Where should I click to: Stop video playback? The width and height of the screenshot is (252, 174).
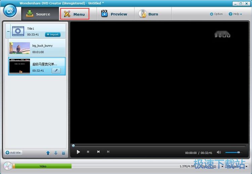pyautogui.click(x=88, y=152)
